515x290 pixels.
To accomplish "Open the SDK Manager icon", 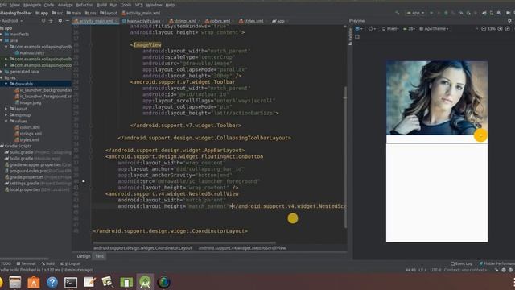I will (499, 13).
